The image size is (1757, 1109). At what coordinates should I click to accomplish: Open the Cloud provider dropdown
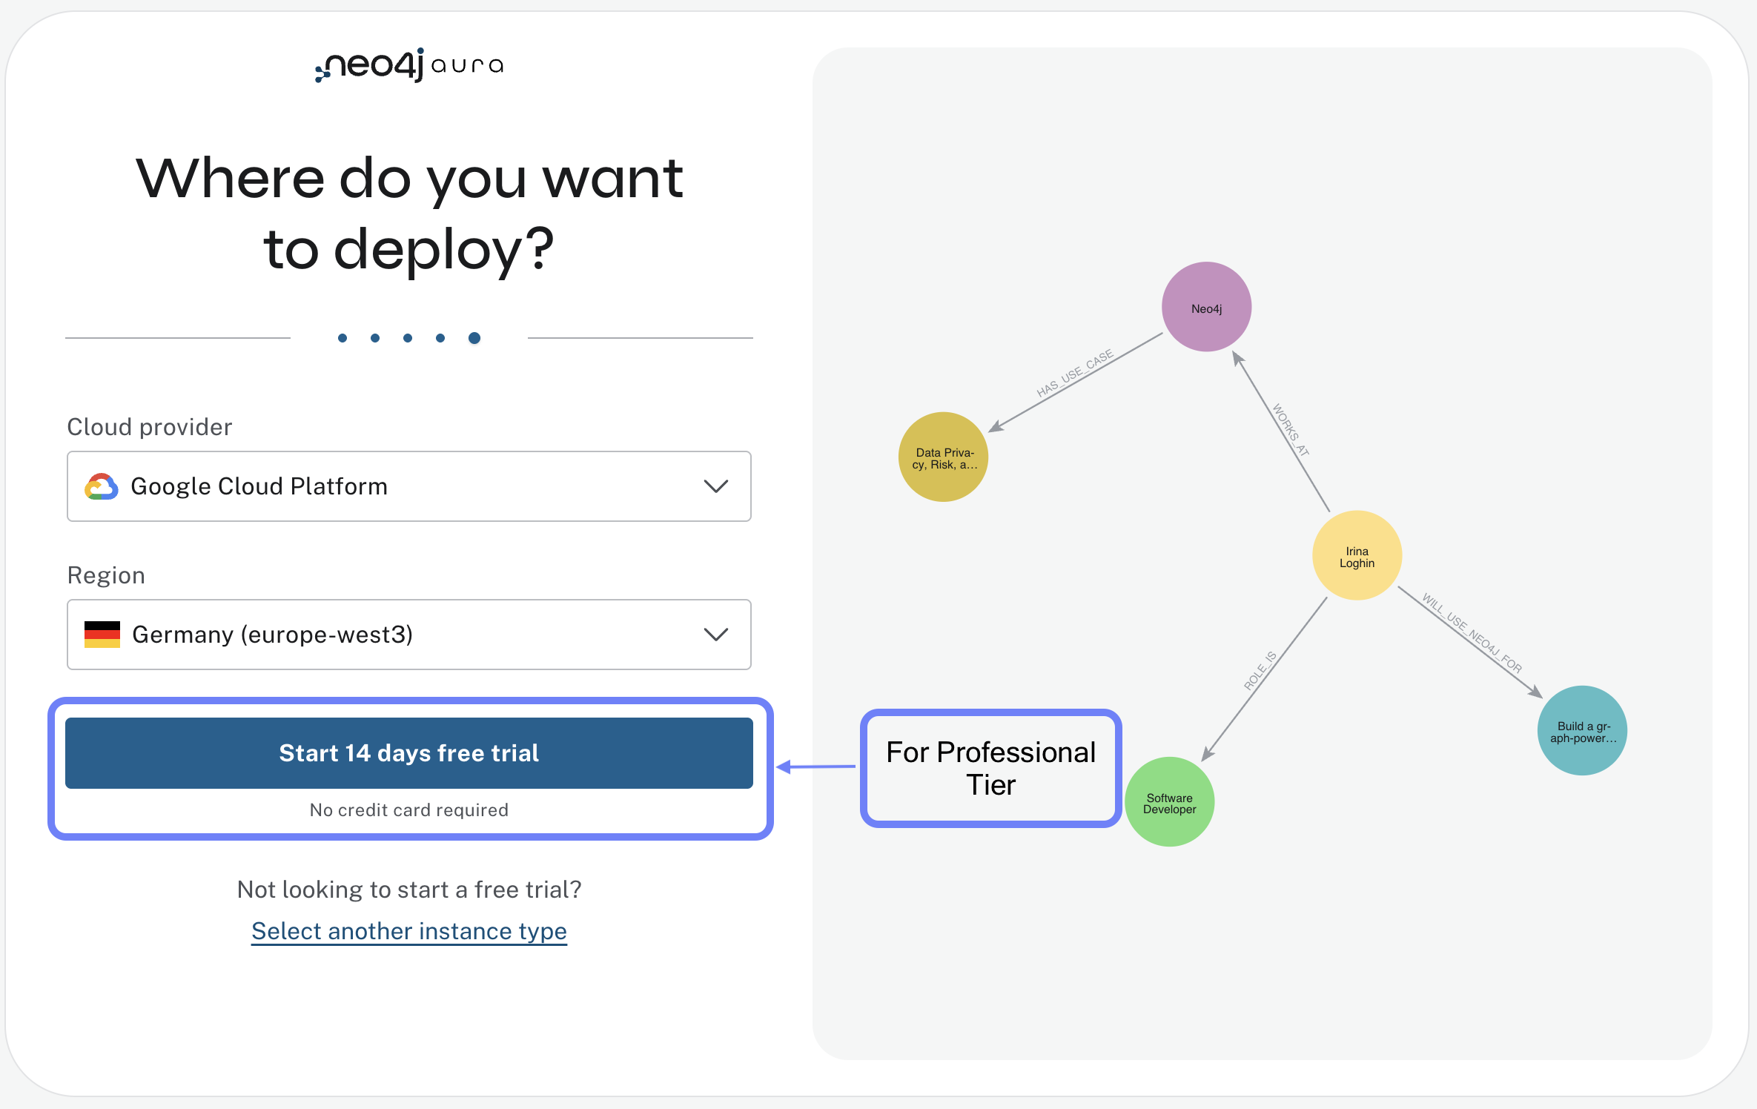pos(408,486)
